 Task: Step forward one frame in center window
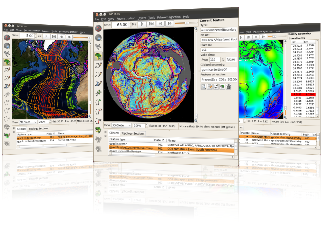click(x=170, y=23)
